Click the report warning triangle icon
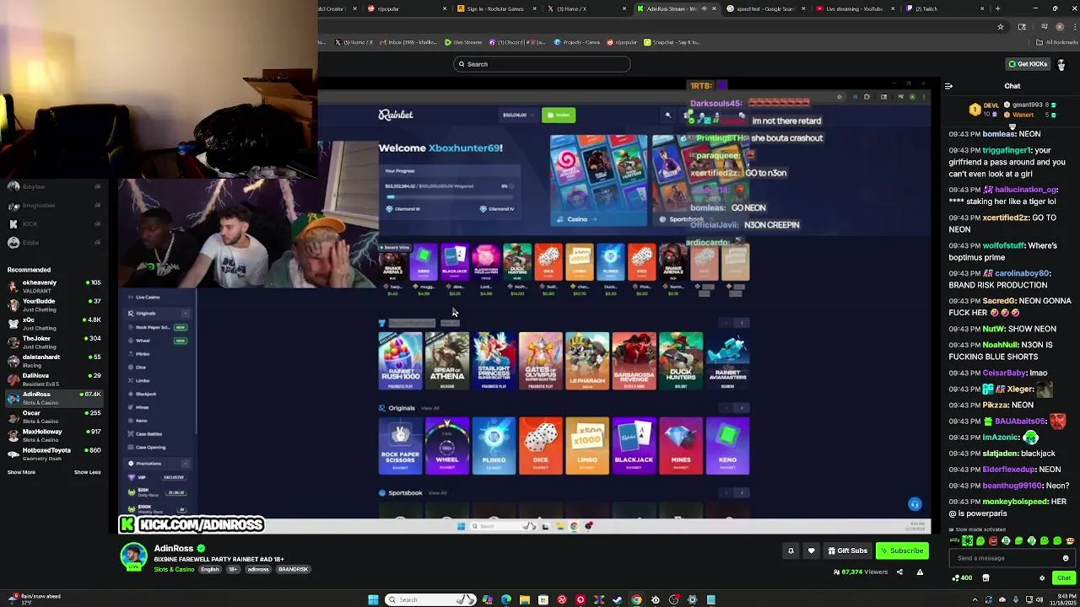Screen dimensions: 1080x607 point(920,572)
